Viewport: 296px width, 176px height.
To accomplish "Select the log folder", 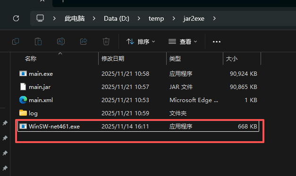I will click(138, 113).
